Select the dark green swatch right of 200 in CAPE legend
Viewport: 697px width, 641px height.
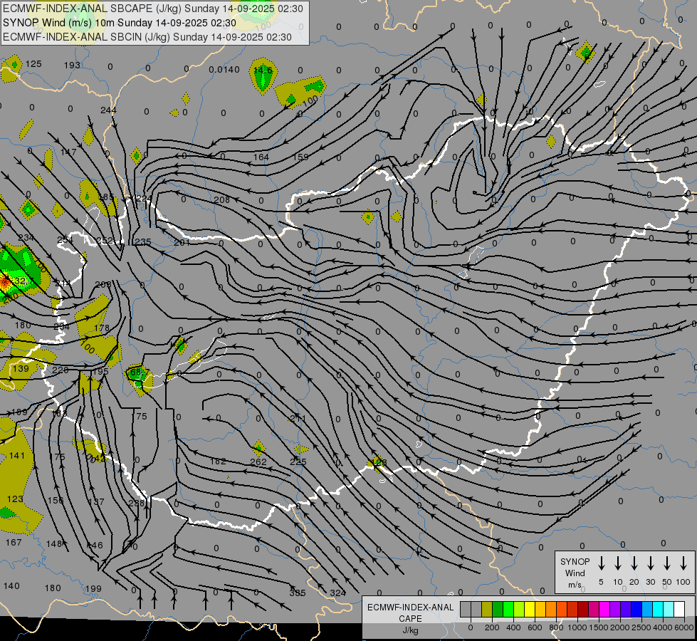pyautogui.click(x=498, y=609)
